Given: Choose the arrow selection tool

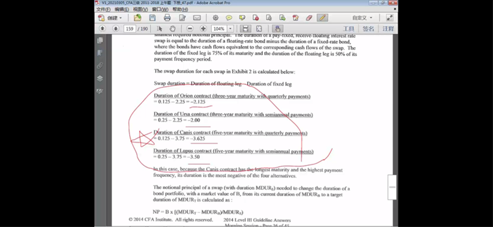Looking at the screenshot, I should click(x=159, y=29).
